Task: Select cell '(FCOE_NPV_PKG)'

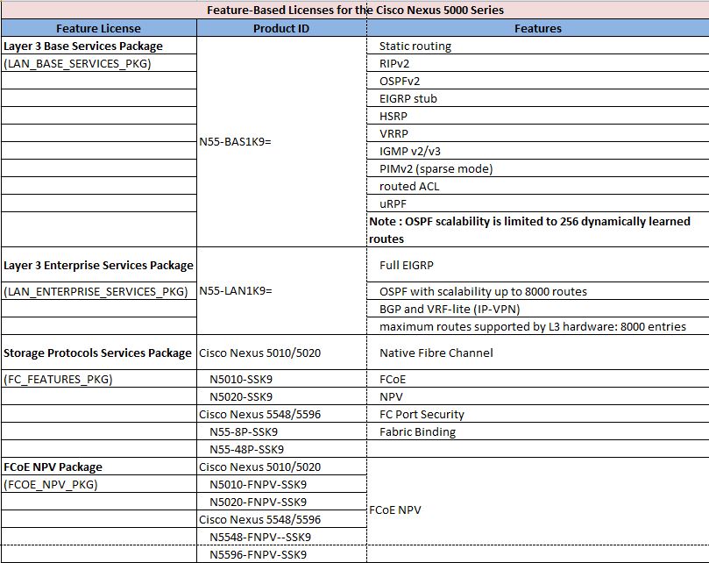Action: tap(98, 484)
